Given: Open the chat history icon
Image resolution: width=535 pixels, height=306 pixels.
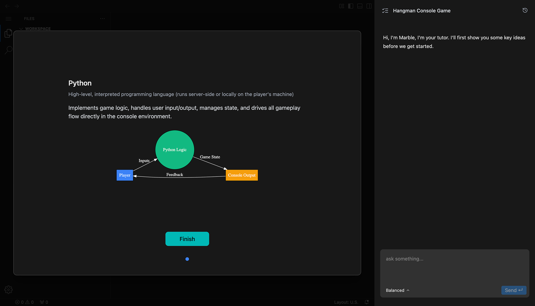Looking at the screenshot, I should 525,10.
